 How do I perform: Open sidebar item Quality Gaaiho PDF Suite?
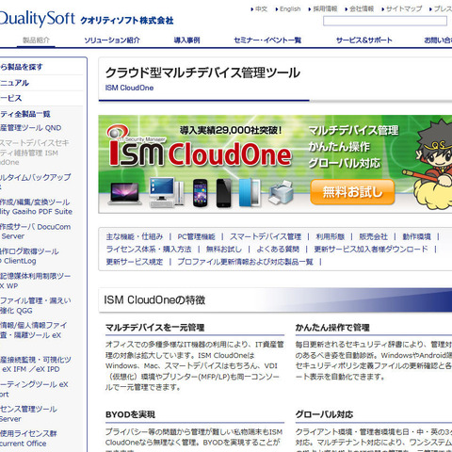pos(36,206)
